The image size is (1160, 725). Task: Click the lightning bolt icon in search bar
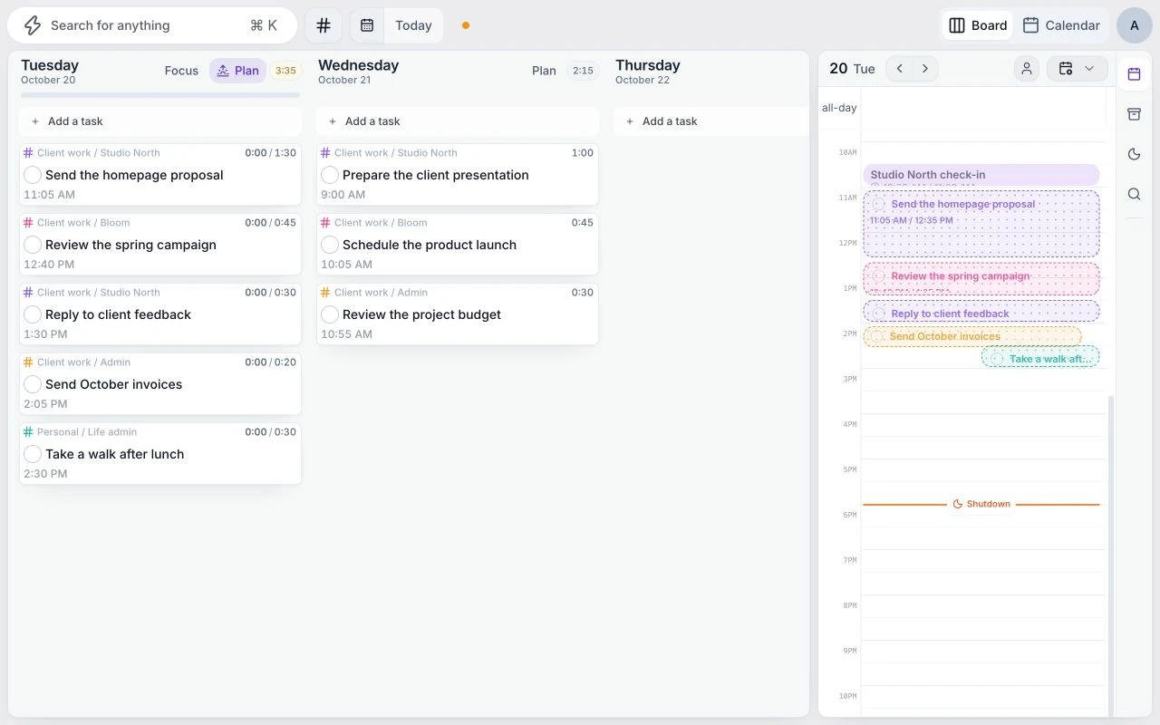(x=33, y=25)
